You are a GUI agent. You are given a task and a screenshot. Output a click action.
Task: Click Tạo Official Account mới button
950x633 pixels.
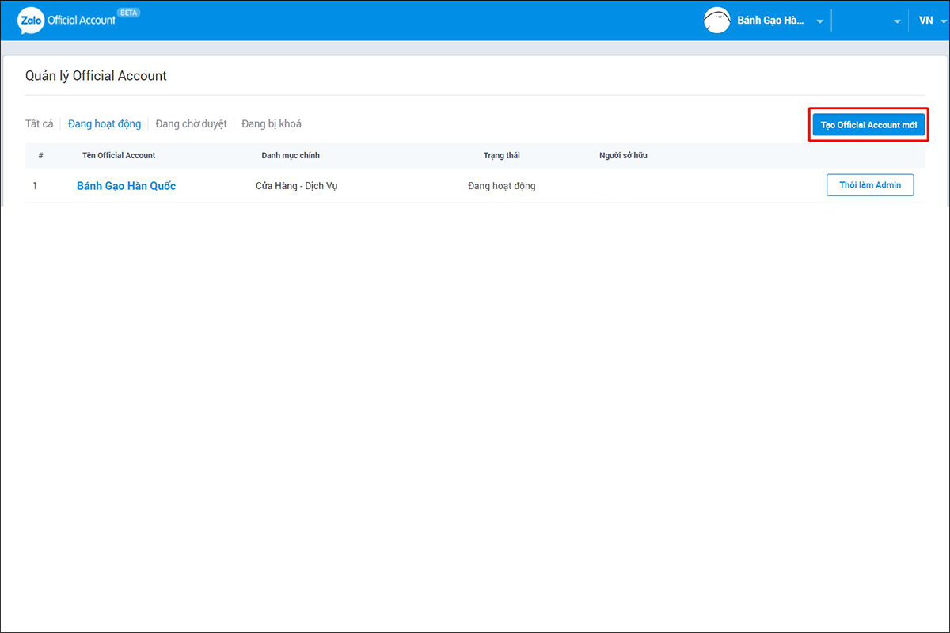868,125
